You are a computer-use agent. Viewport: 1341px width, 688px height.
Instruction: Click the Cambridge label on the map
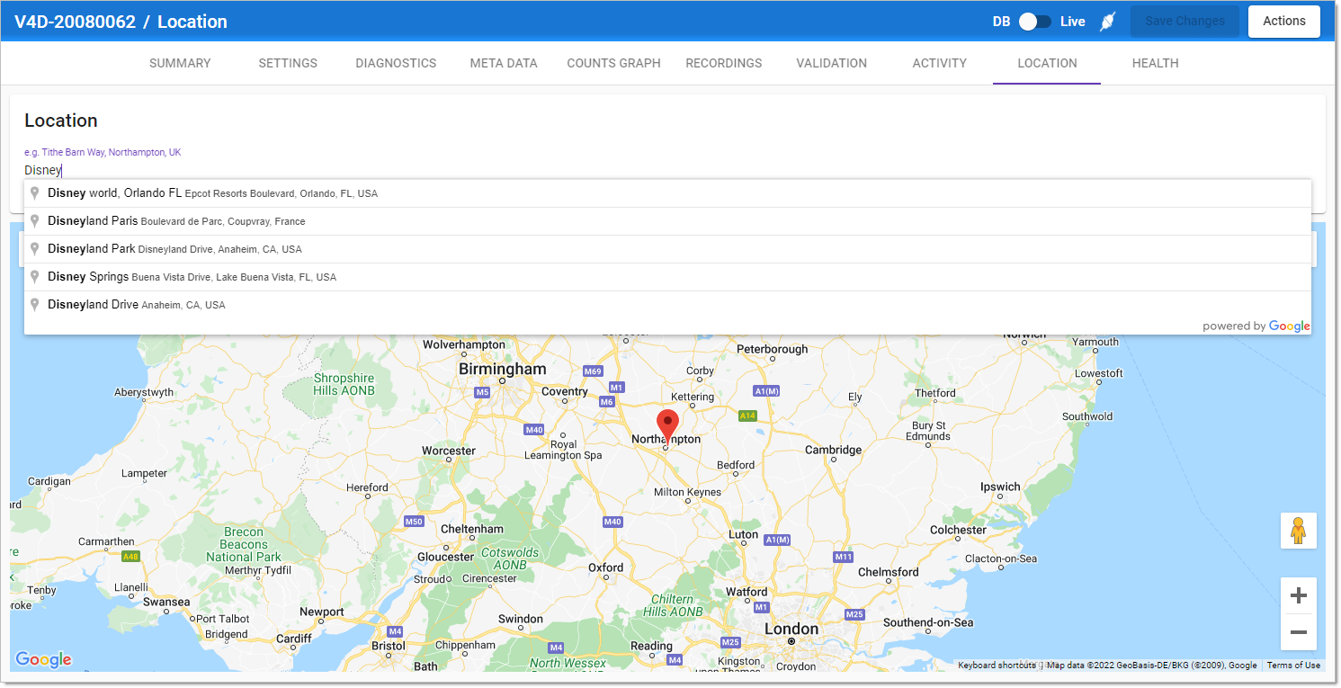pyautogui.click(x=833, y=450)
